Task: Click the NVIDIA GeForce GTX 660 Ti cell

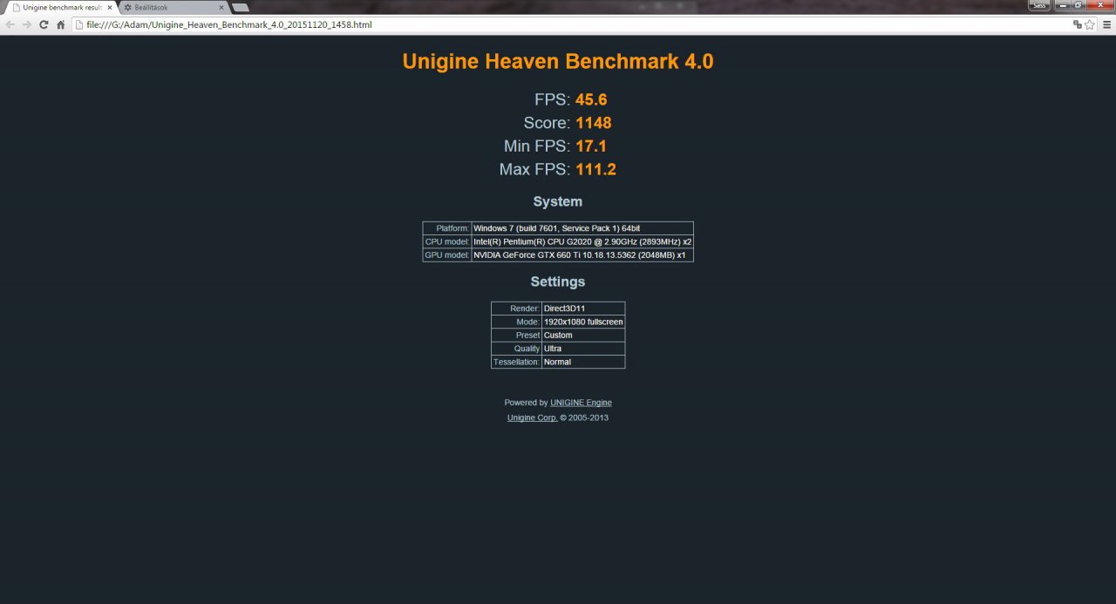Action: (x=582, y=255)
